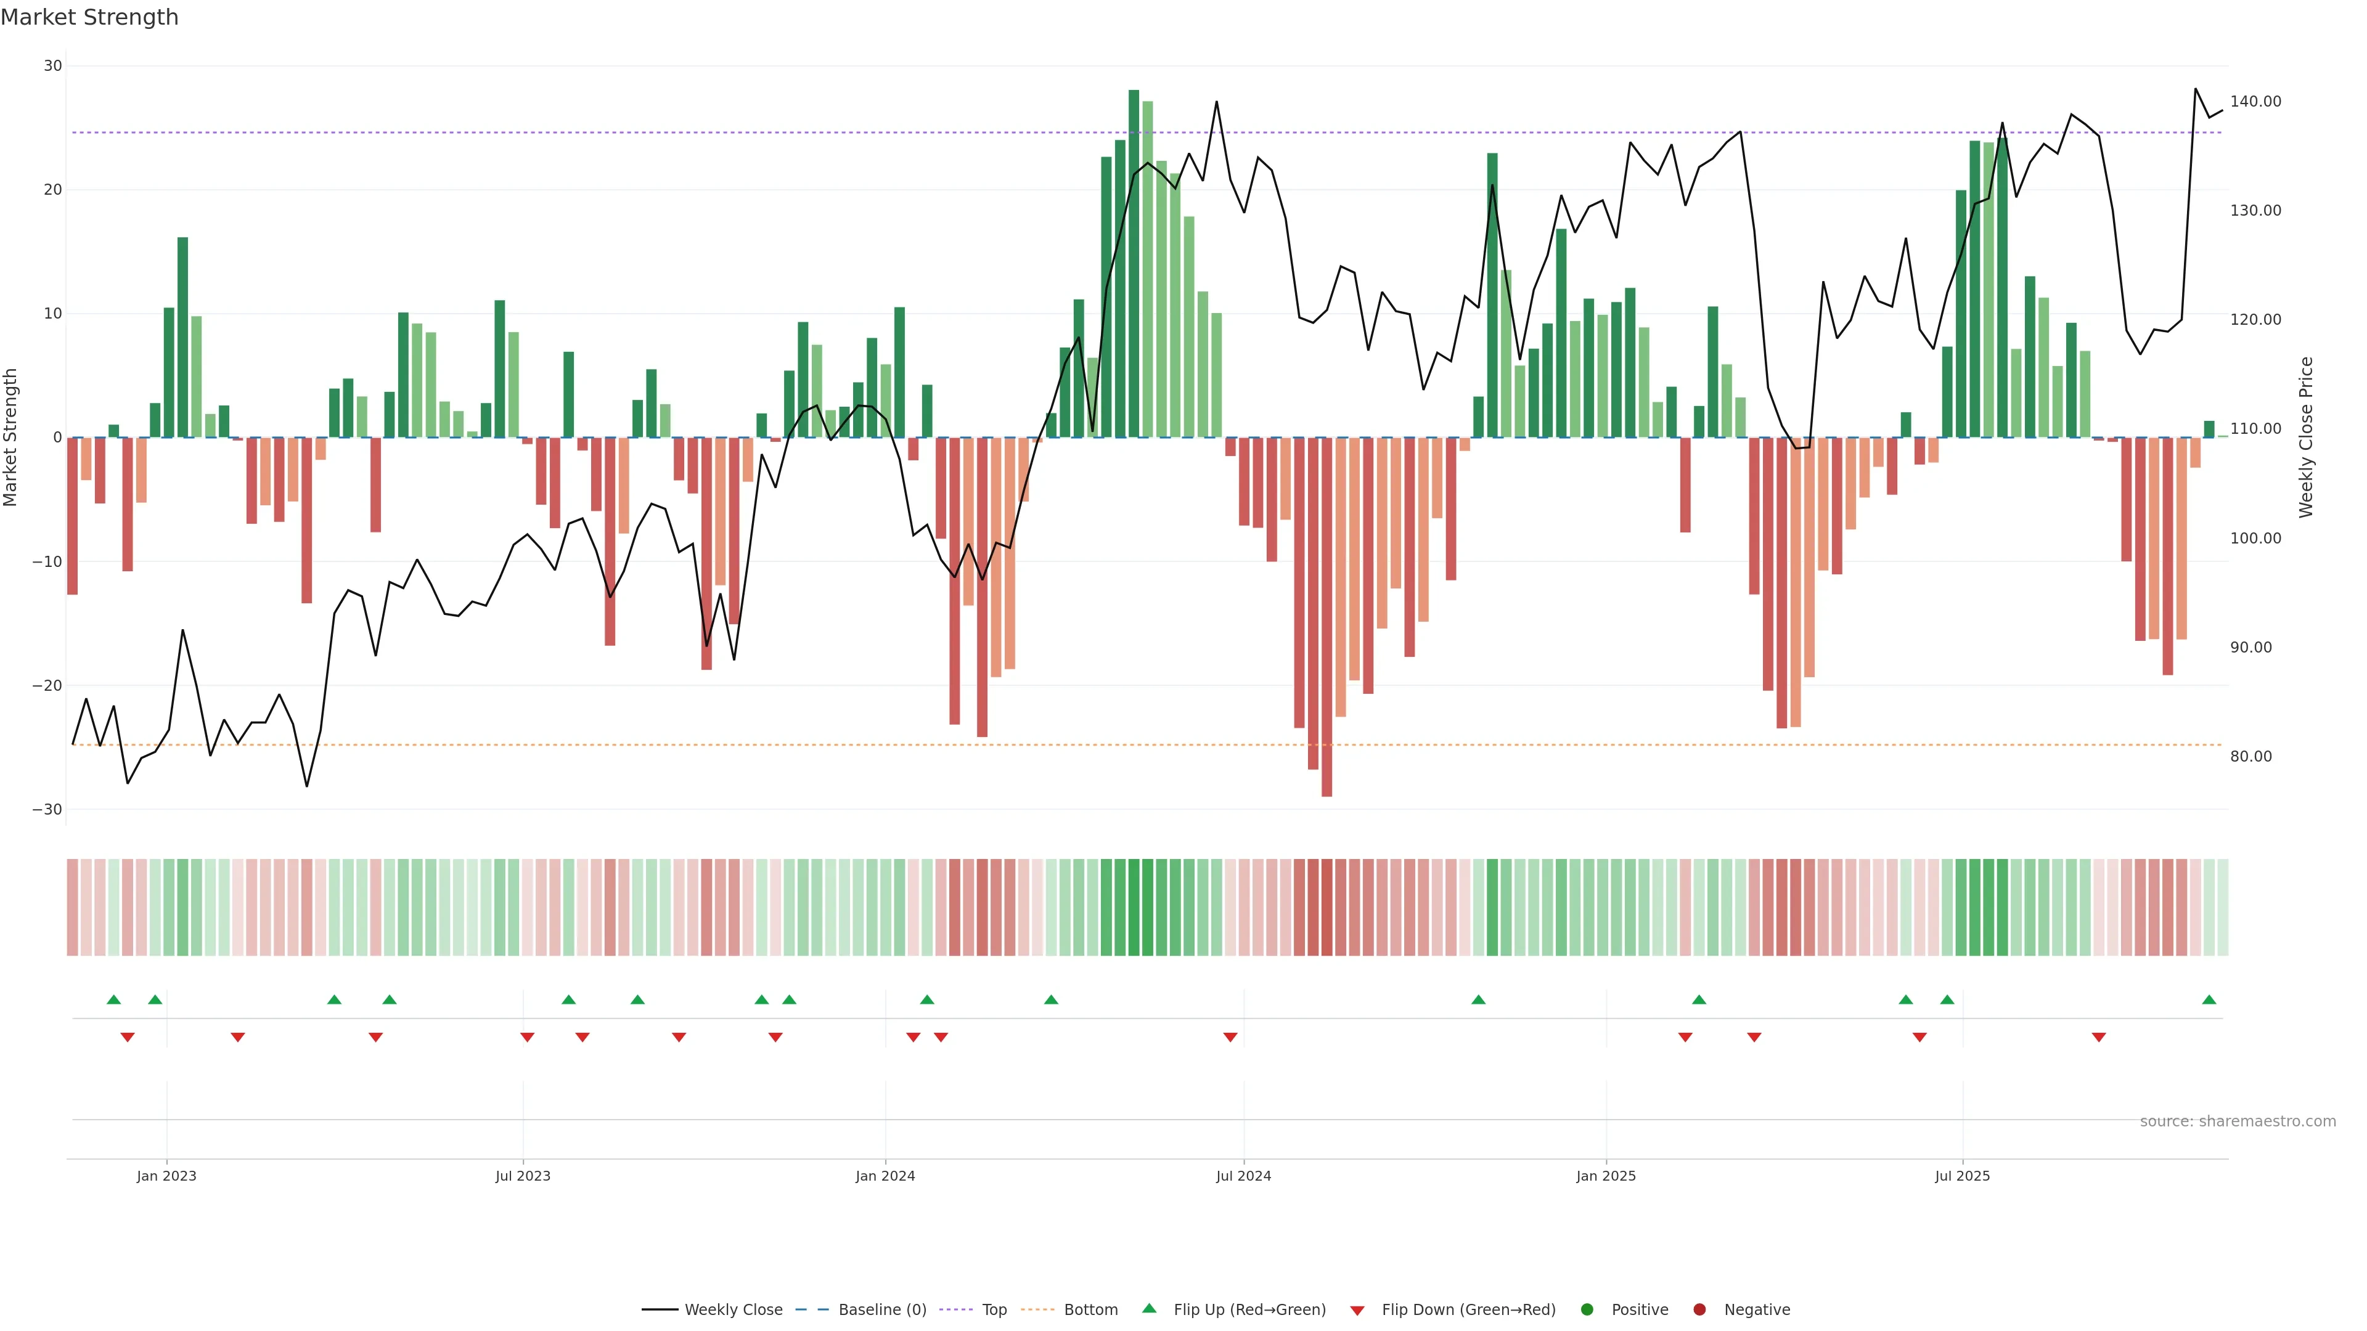Screen dimensions: 2367x1331
Task: Click the darkest green cell in the heatmap strip
Action: click(x=1134, y=906)
